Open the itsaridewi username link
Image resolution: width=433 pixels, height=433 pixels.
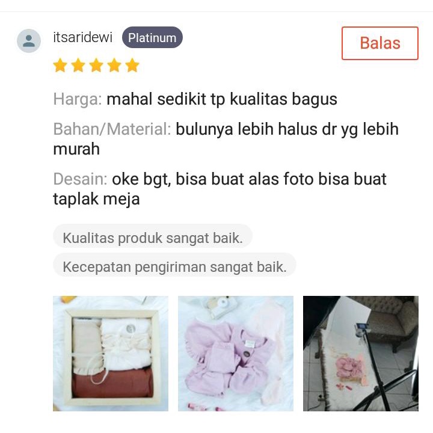click(82, 37)
